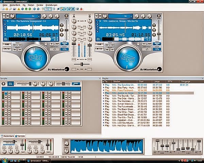This screenshot has width=204, height=163.
Task: Click the magnifier search toolbar icon
Action: pos(11,9)
